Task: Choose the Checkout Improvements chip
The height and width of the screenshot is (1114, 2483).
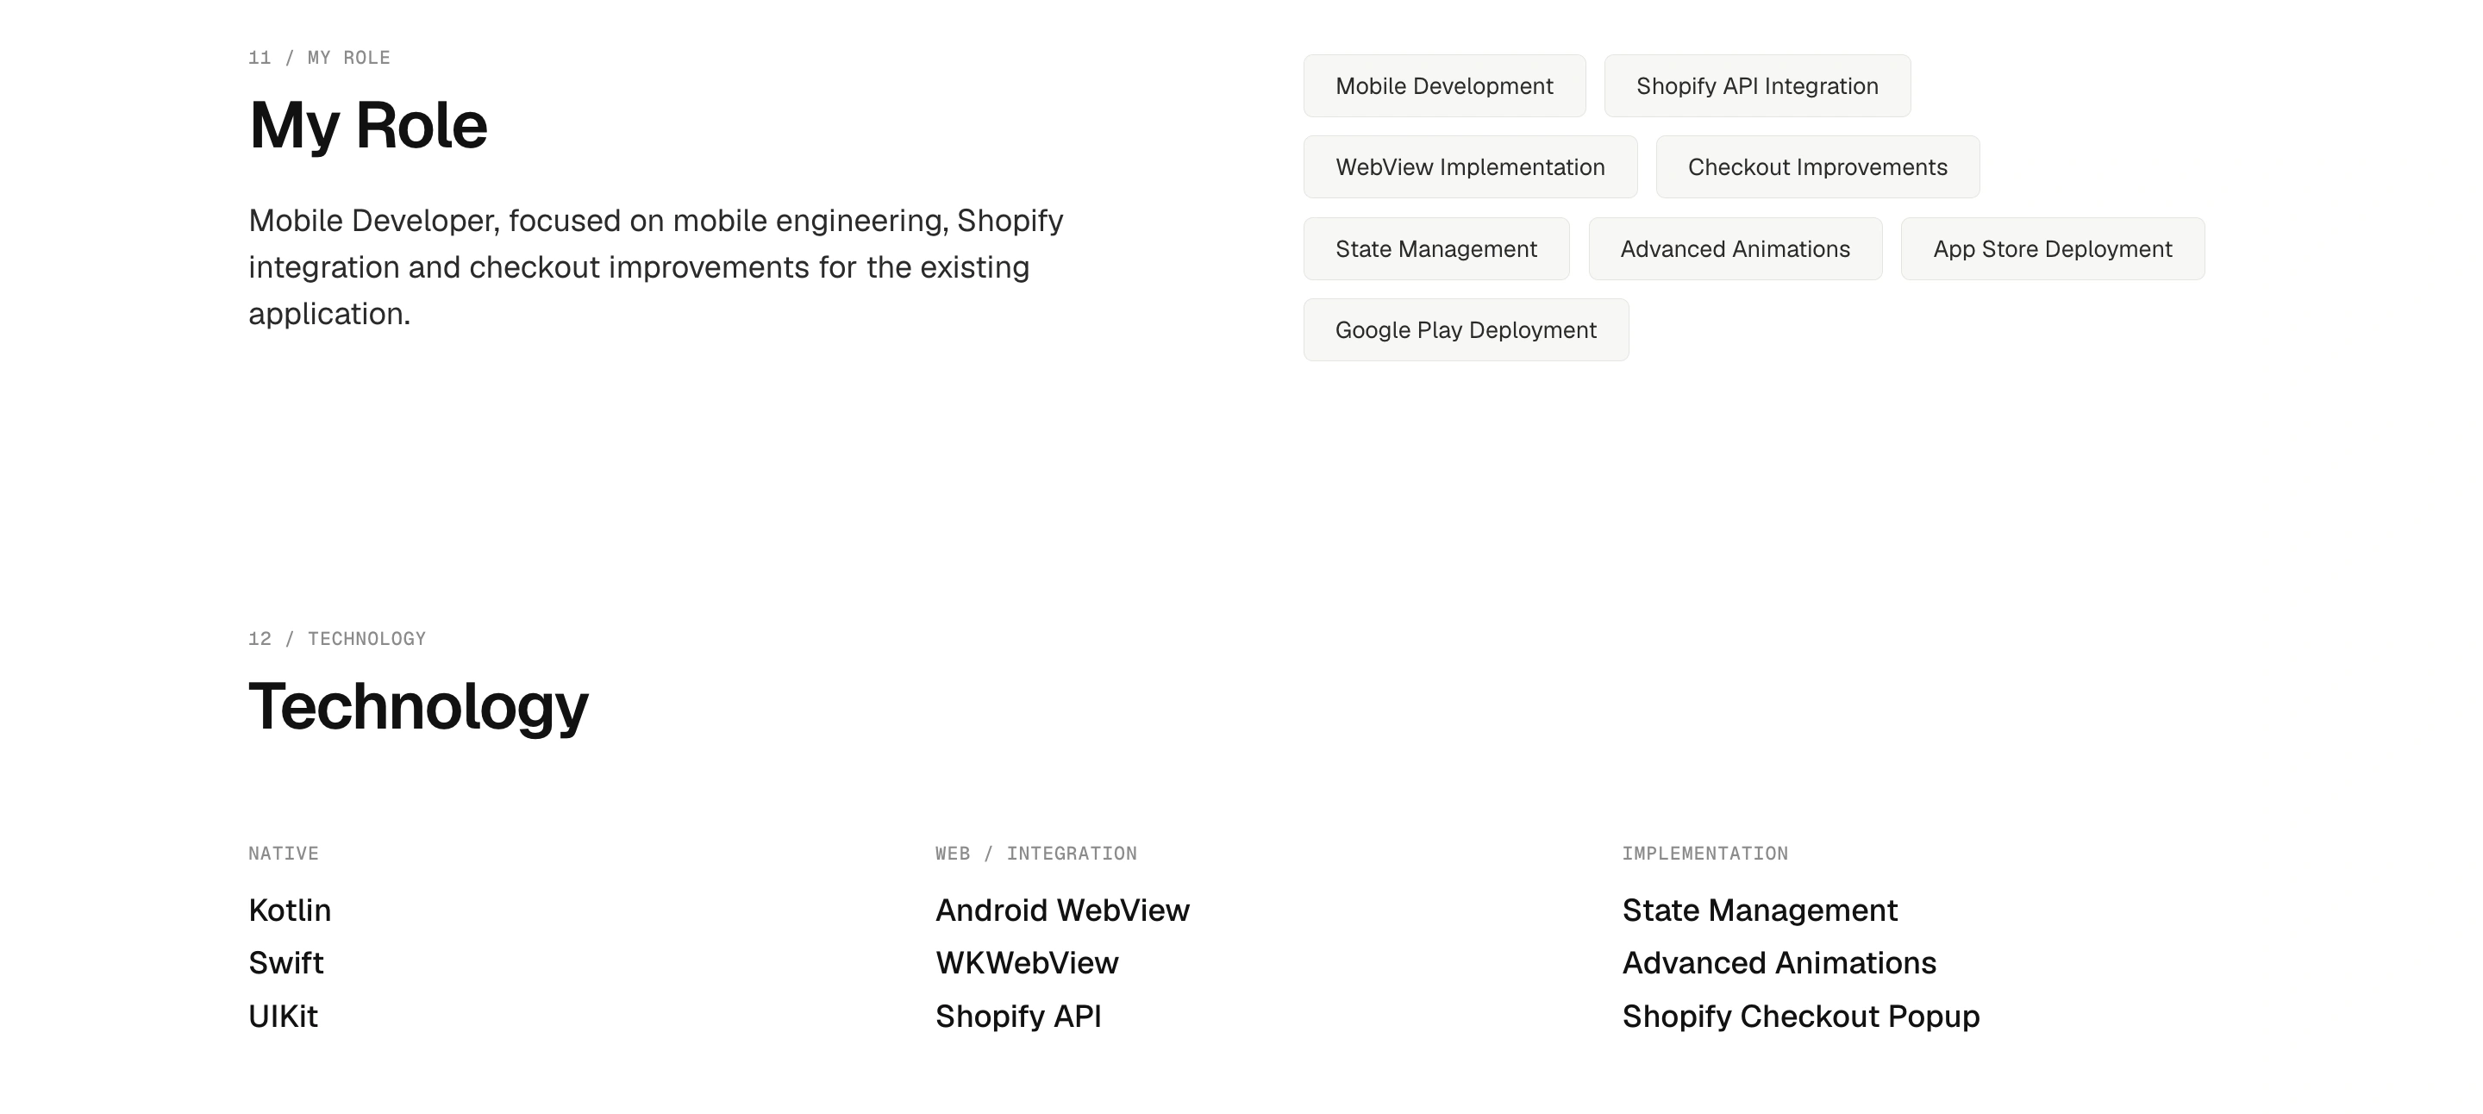Action: [1817, 166]
